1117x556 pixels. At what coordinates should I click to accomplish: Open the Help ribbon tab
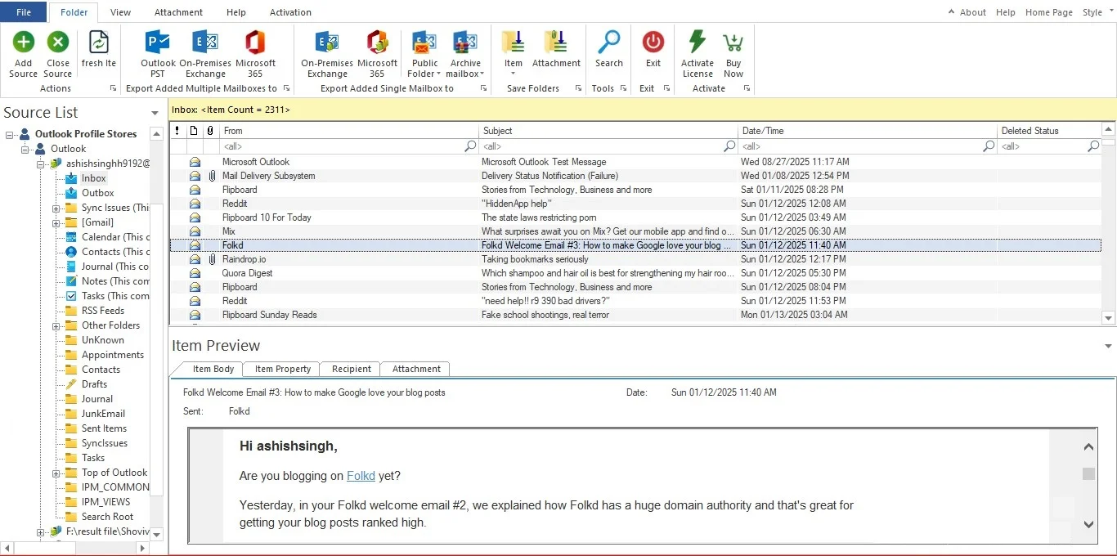coord(236,12)
